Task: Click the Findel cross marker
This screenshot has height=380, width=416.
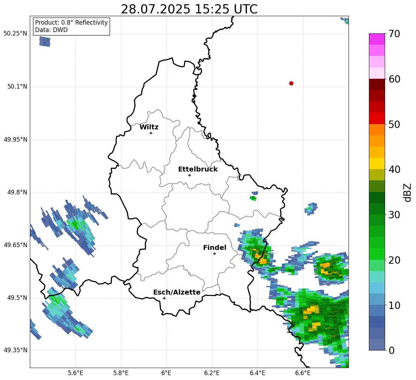Action: pyautogui.click(x=214, y=254)
